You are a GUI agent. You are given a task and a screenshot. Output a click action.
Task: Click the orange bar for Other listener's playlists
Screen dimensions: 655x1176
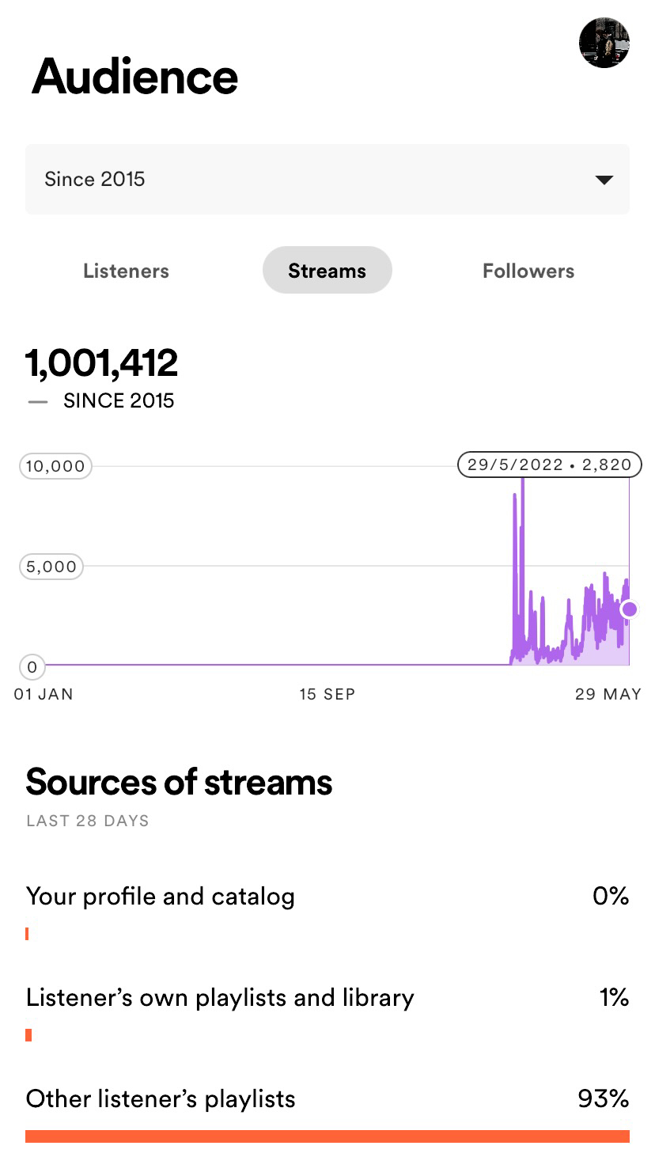327,1136
